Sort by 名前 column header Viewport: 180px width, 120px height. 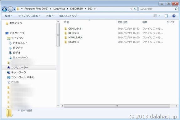click(x=66, y=22)
